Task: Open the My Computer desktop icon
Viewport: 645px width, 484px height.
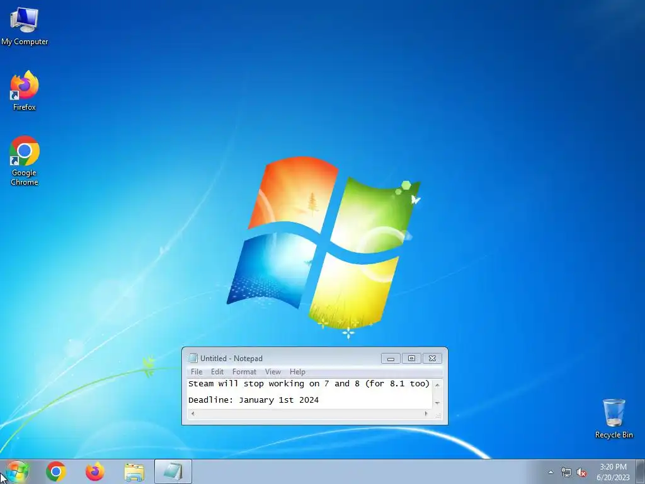Action: (x=25, y=26)
